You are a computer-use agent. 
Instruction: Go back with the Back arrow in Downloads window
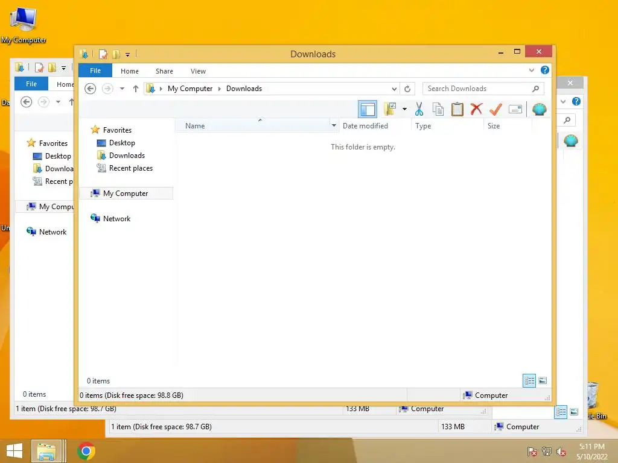pos(91,89)
